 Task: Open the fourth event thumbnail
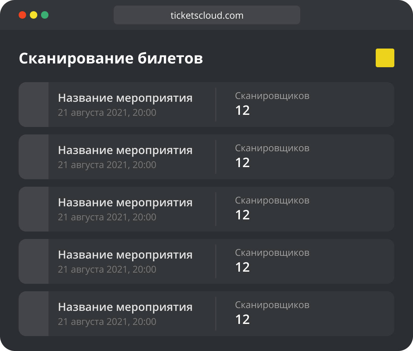pos(34,261)
